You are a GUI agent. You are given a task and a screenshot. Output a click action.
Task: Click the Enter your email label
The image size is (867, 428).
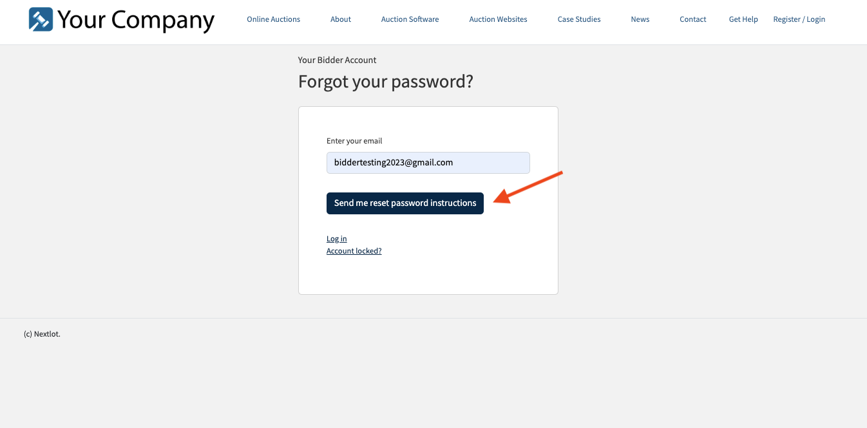click(354, 141)
